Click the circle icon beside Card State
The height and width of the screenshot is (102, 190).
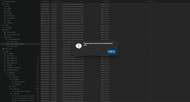[3, 28]
